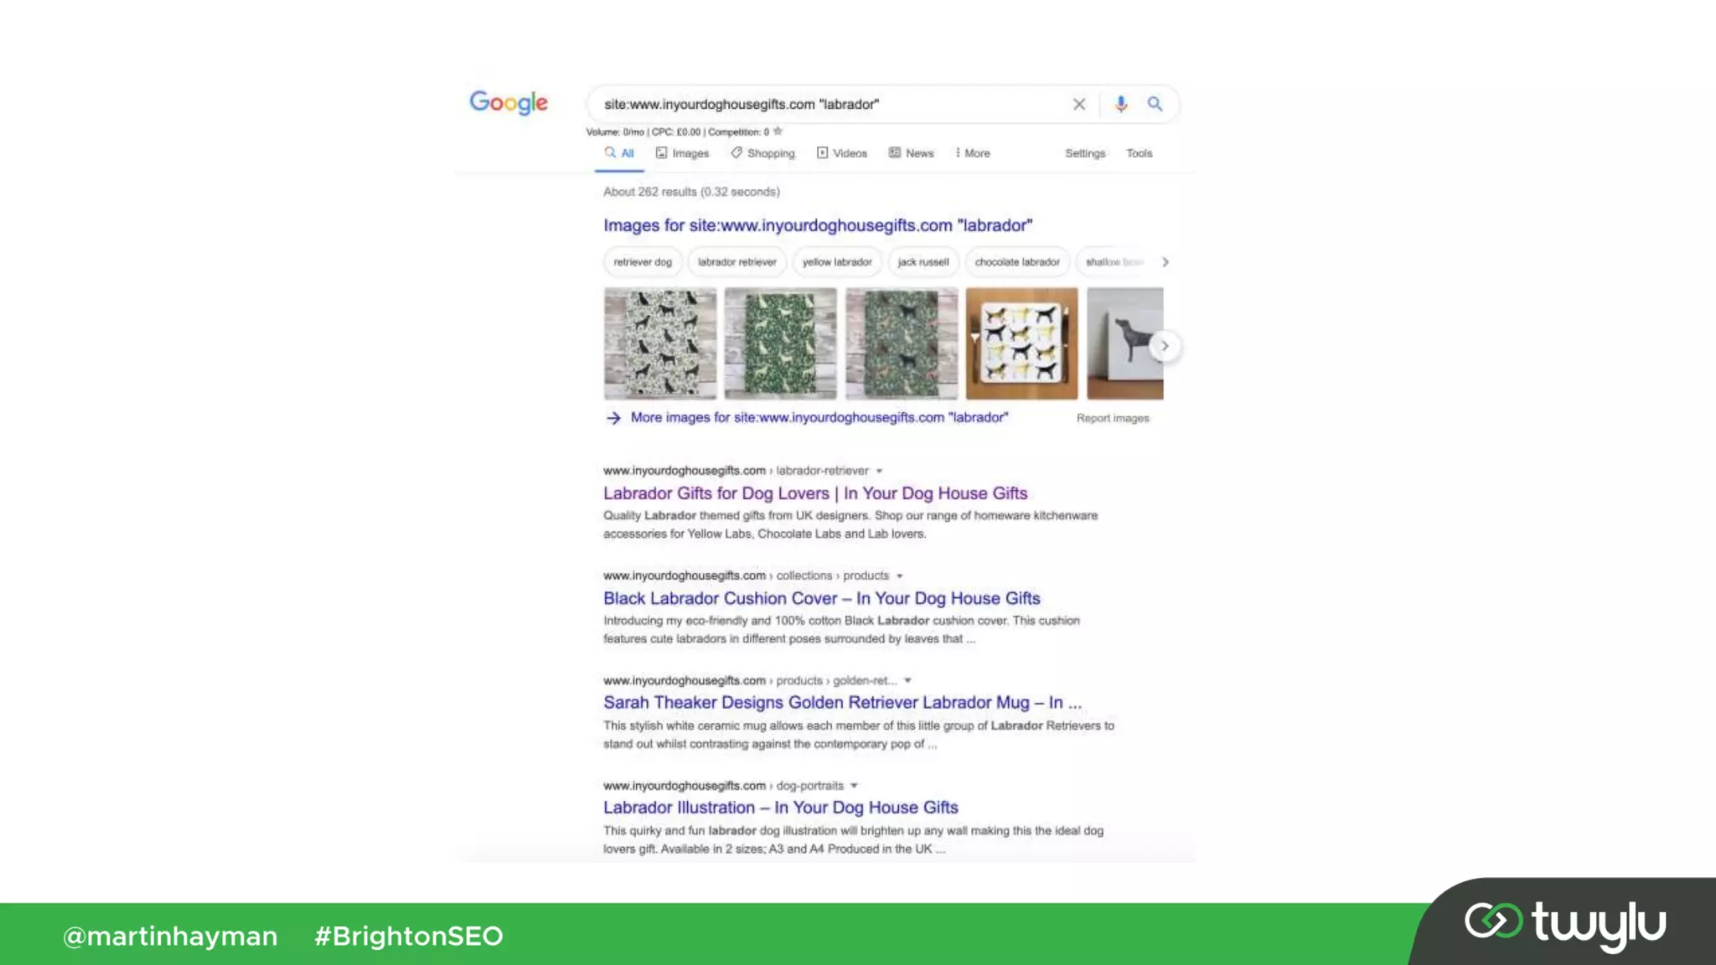Select the chocolate labrador filter chip

(1017, 262)
